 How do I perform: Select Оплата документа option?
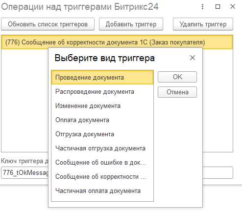(102, 120)
